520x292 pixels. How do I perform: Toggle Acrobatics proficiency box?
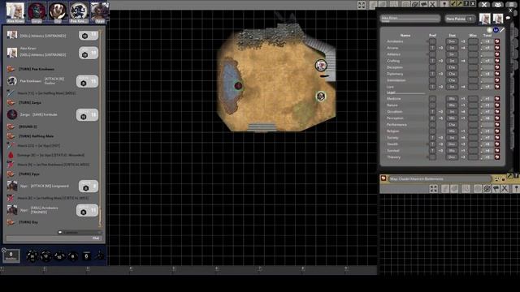point(432,41)
